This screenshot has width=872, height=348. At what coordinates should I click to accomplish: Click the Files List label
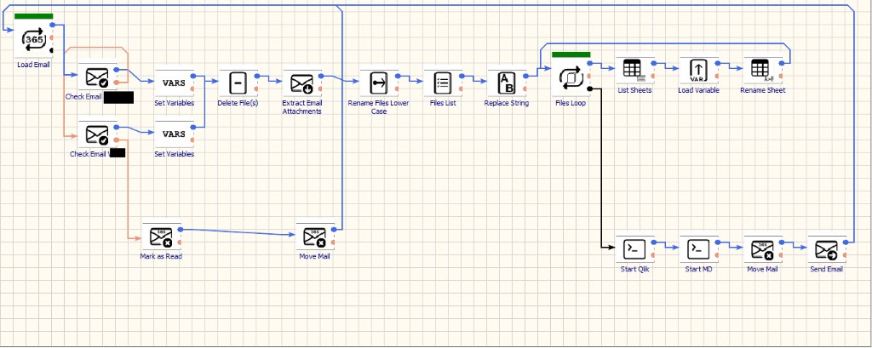pos(443,103)
